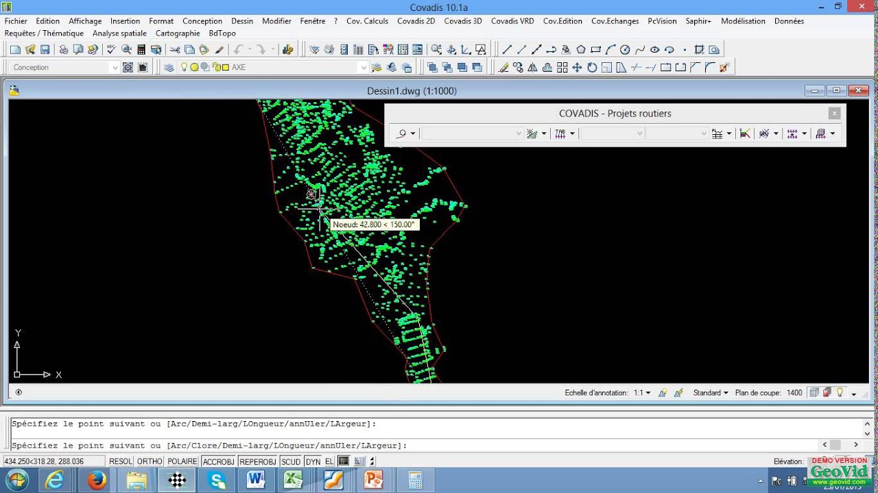The height and width of the screenshot is (493, 878).
Task: Open the calculator icon in the toolbar
Action: (141, 49)
